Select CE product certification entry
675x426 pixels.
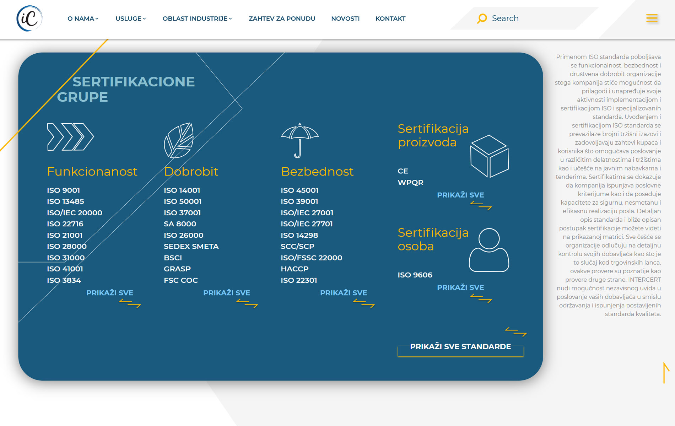point(403,171)
